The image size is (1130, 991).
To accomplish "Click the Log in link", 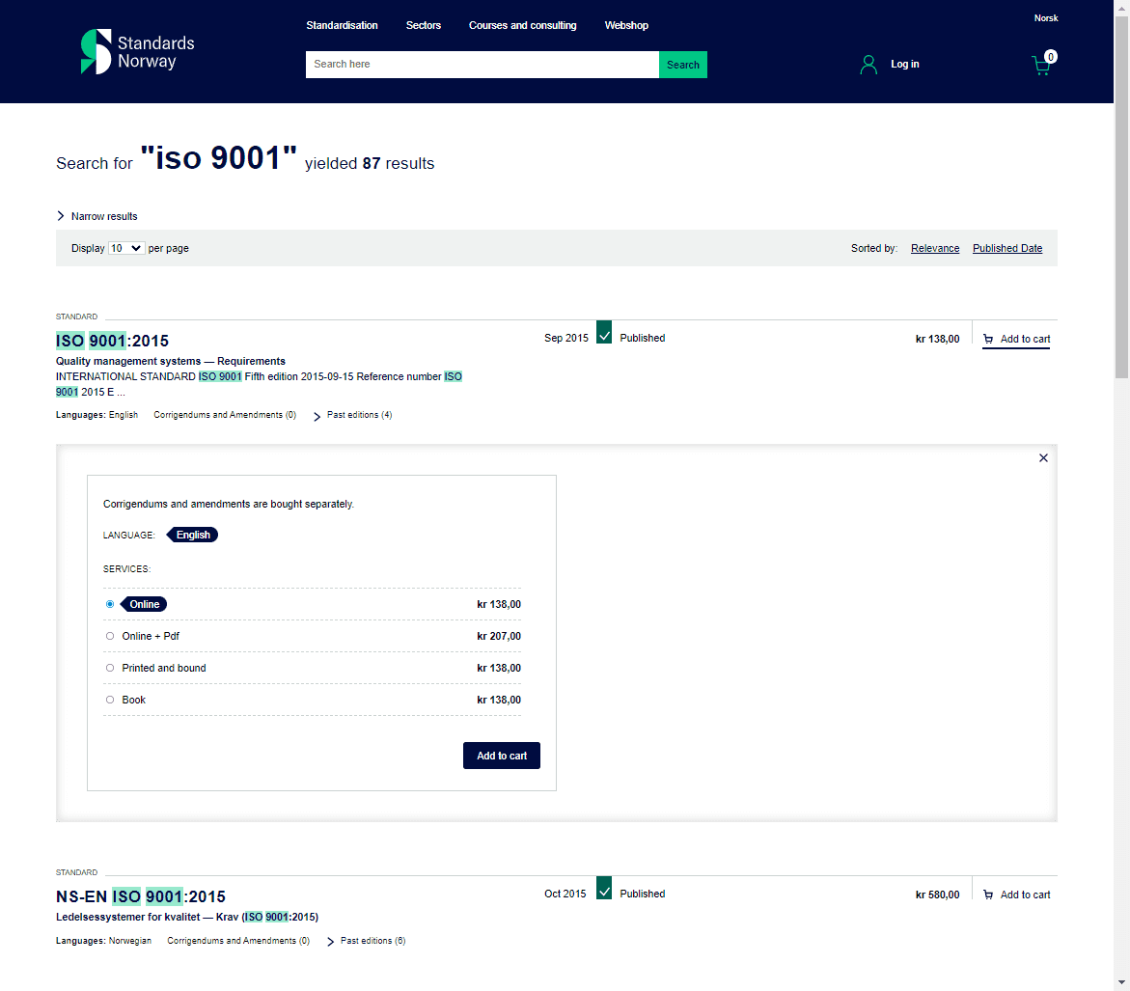I will coord(904,64).
